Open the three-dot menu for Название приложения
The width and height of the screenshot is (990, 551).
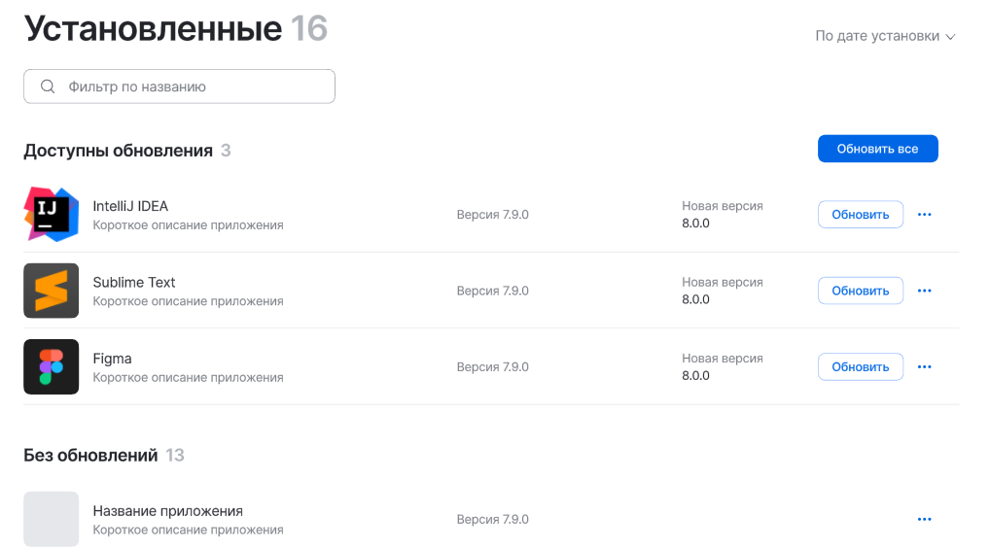(924, 519)
